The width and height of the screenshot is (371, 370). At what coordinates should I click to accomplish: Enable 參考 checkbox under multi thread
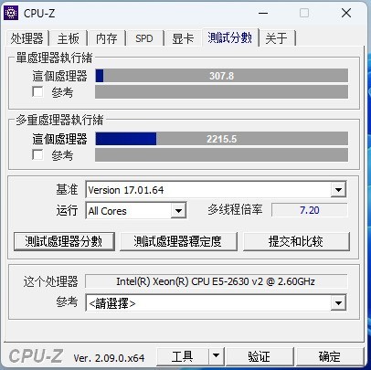coord(37,154)
